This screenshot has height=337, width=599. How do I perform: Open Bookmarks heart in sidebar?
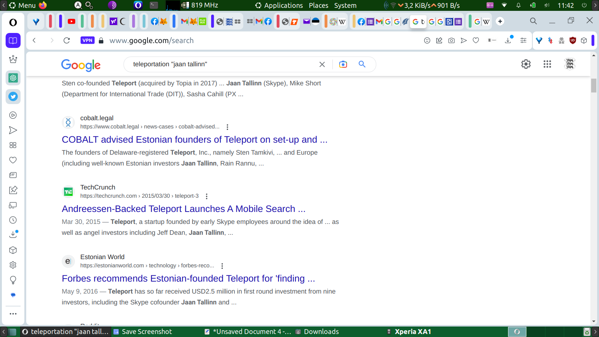(x=13, y=160)
